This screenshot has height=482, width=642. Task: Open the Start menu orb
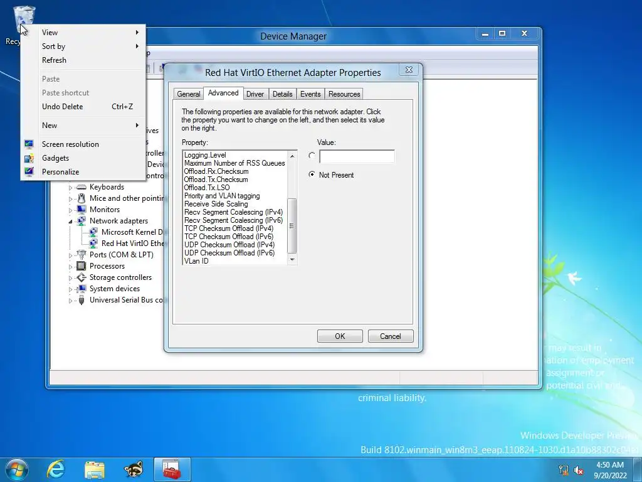17,469
